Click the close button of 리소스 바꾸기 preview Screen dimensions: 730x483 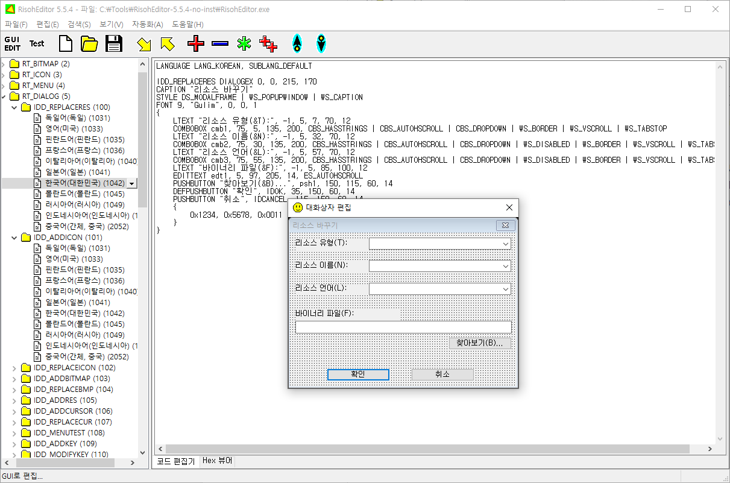(x=505, y=226)
